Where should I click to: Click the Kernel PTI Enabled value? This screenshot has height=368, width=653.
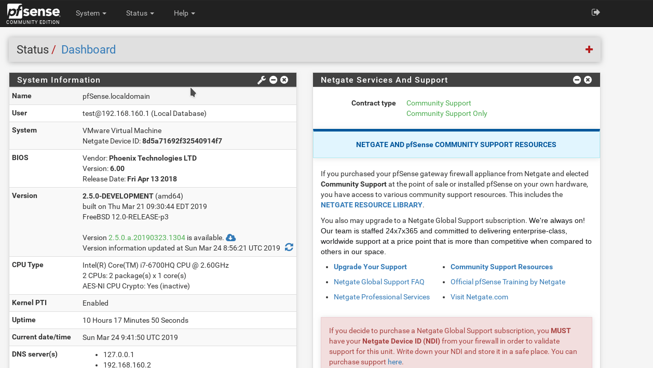click(x=96, y=303)
